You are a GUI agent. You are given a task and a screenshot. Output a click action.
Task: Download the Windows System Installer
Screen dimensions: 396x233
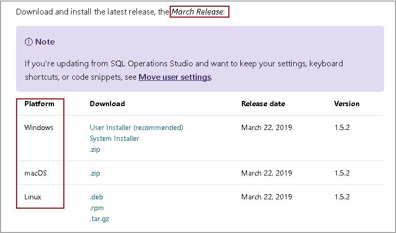pyautogui.click(x=114, y=138)
